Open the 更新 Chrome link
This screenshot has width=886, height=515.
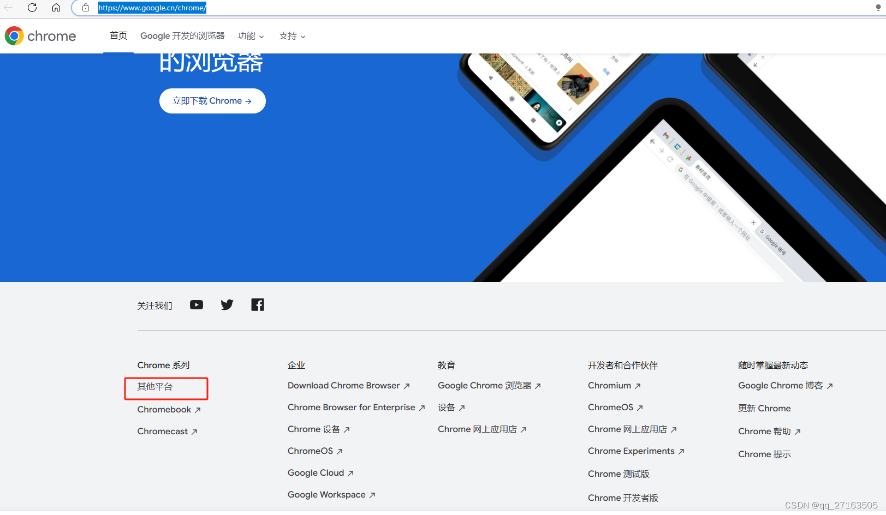(x=764, y=408)
